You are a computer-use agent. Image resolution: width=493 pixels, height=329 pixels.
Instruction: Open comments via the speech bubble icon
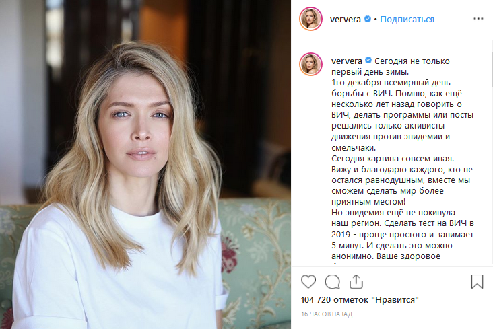coord(332,281)
